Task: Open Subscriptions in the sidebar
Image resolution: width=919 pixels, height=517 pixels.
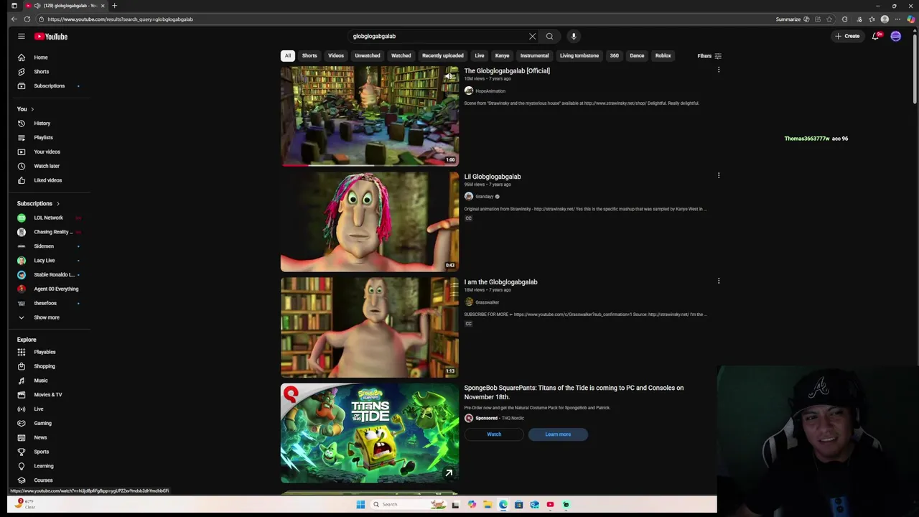Action: (x=49, y=86)
